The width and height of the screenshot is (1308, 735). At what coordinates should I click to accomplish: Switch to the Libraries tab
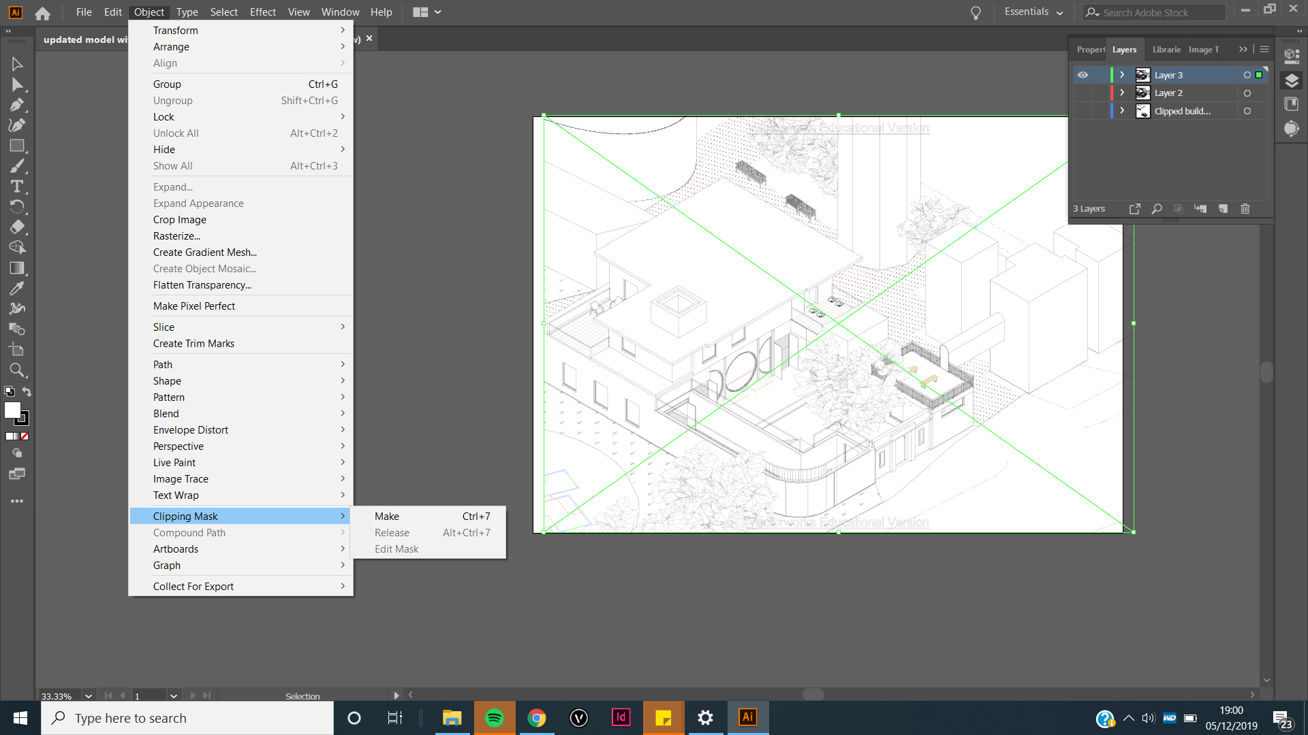[1166, 49]
